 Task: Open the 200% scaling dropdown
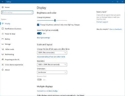52,53
